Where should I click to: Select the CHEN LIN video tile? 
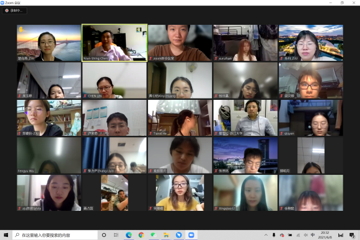point(115,81)
